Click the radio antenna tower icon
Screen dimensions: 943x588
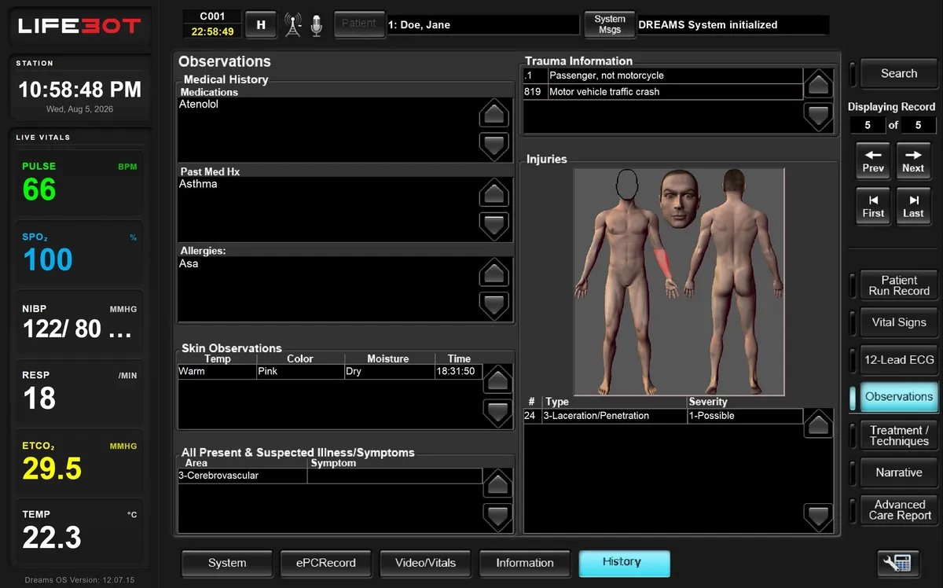pos(293,25)
